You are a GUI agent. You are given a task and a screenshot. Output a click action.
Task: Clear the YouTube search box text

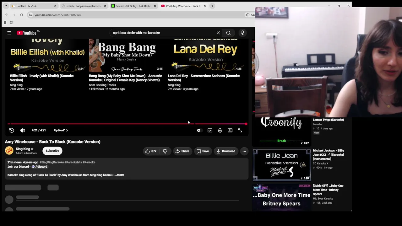pyautogui.click(x=218, y=33)
